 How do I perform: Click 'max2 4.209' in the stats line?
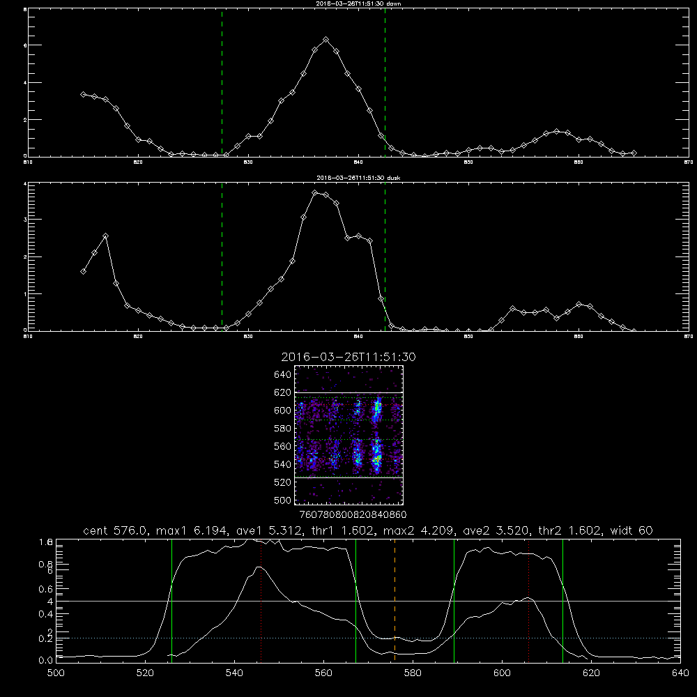[418, 530]
